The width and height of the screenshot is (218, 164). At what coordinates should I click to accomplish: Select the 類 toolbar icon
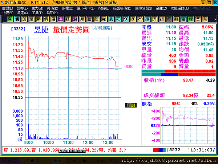tap(82, 19)
